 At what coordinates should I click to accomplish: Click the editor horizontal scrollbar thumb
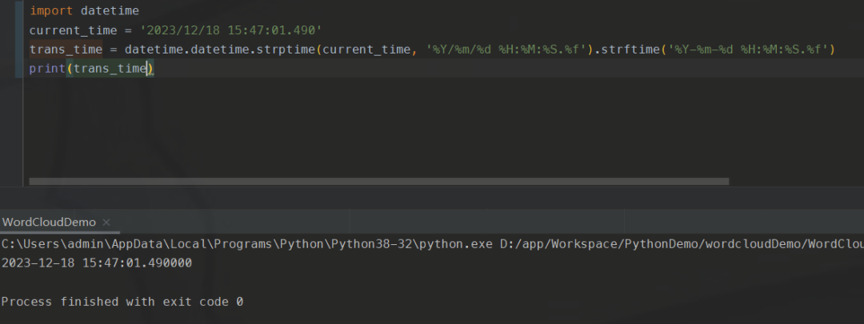[x=378, y=181]
